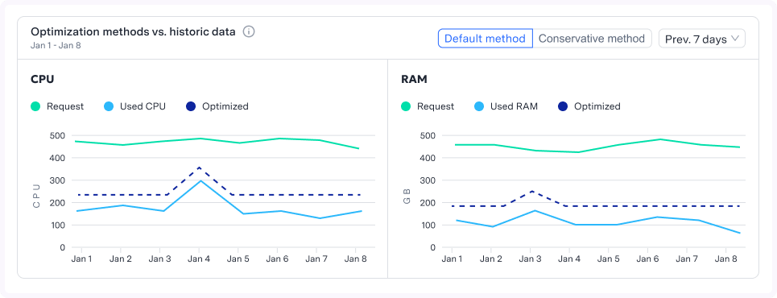Click the Optimized CPU peak at Jan 4

[199, 168]
